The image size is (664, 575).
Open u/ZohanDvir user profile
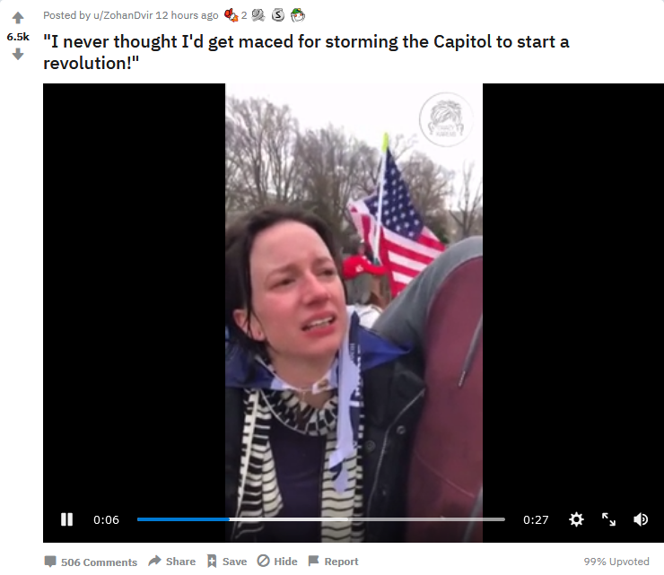click(123, 15)
